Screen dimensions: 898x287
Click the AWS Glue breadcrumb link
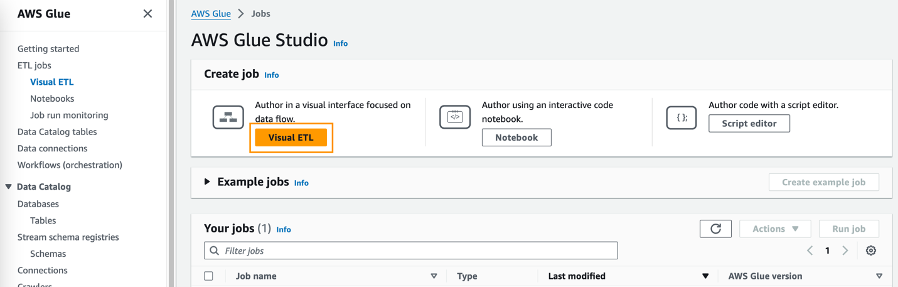[211, 14]
